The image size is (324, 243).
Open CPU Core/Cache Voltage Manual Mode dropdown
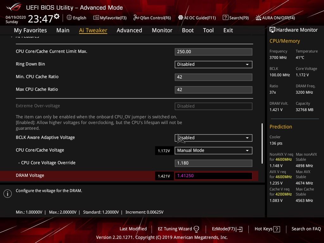[x=214, y=150]
